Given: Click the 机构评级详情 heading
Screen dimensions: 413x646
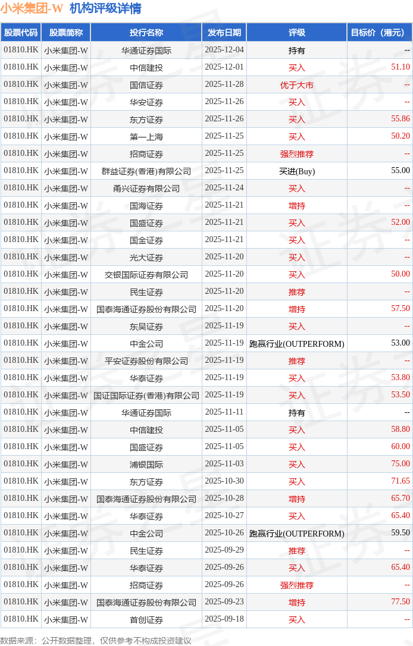Looking at the screenshot, I should tap(105, 8).
